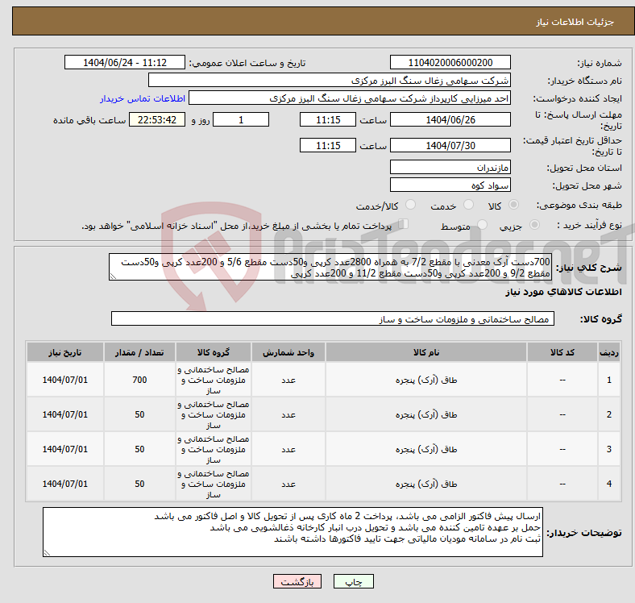The image size is (635, 603).
Task: Click the سواد کوه delivery city field
Action: [450, 185]
